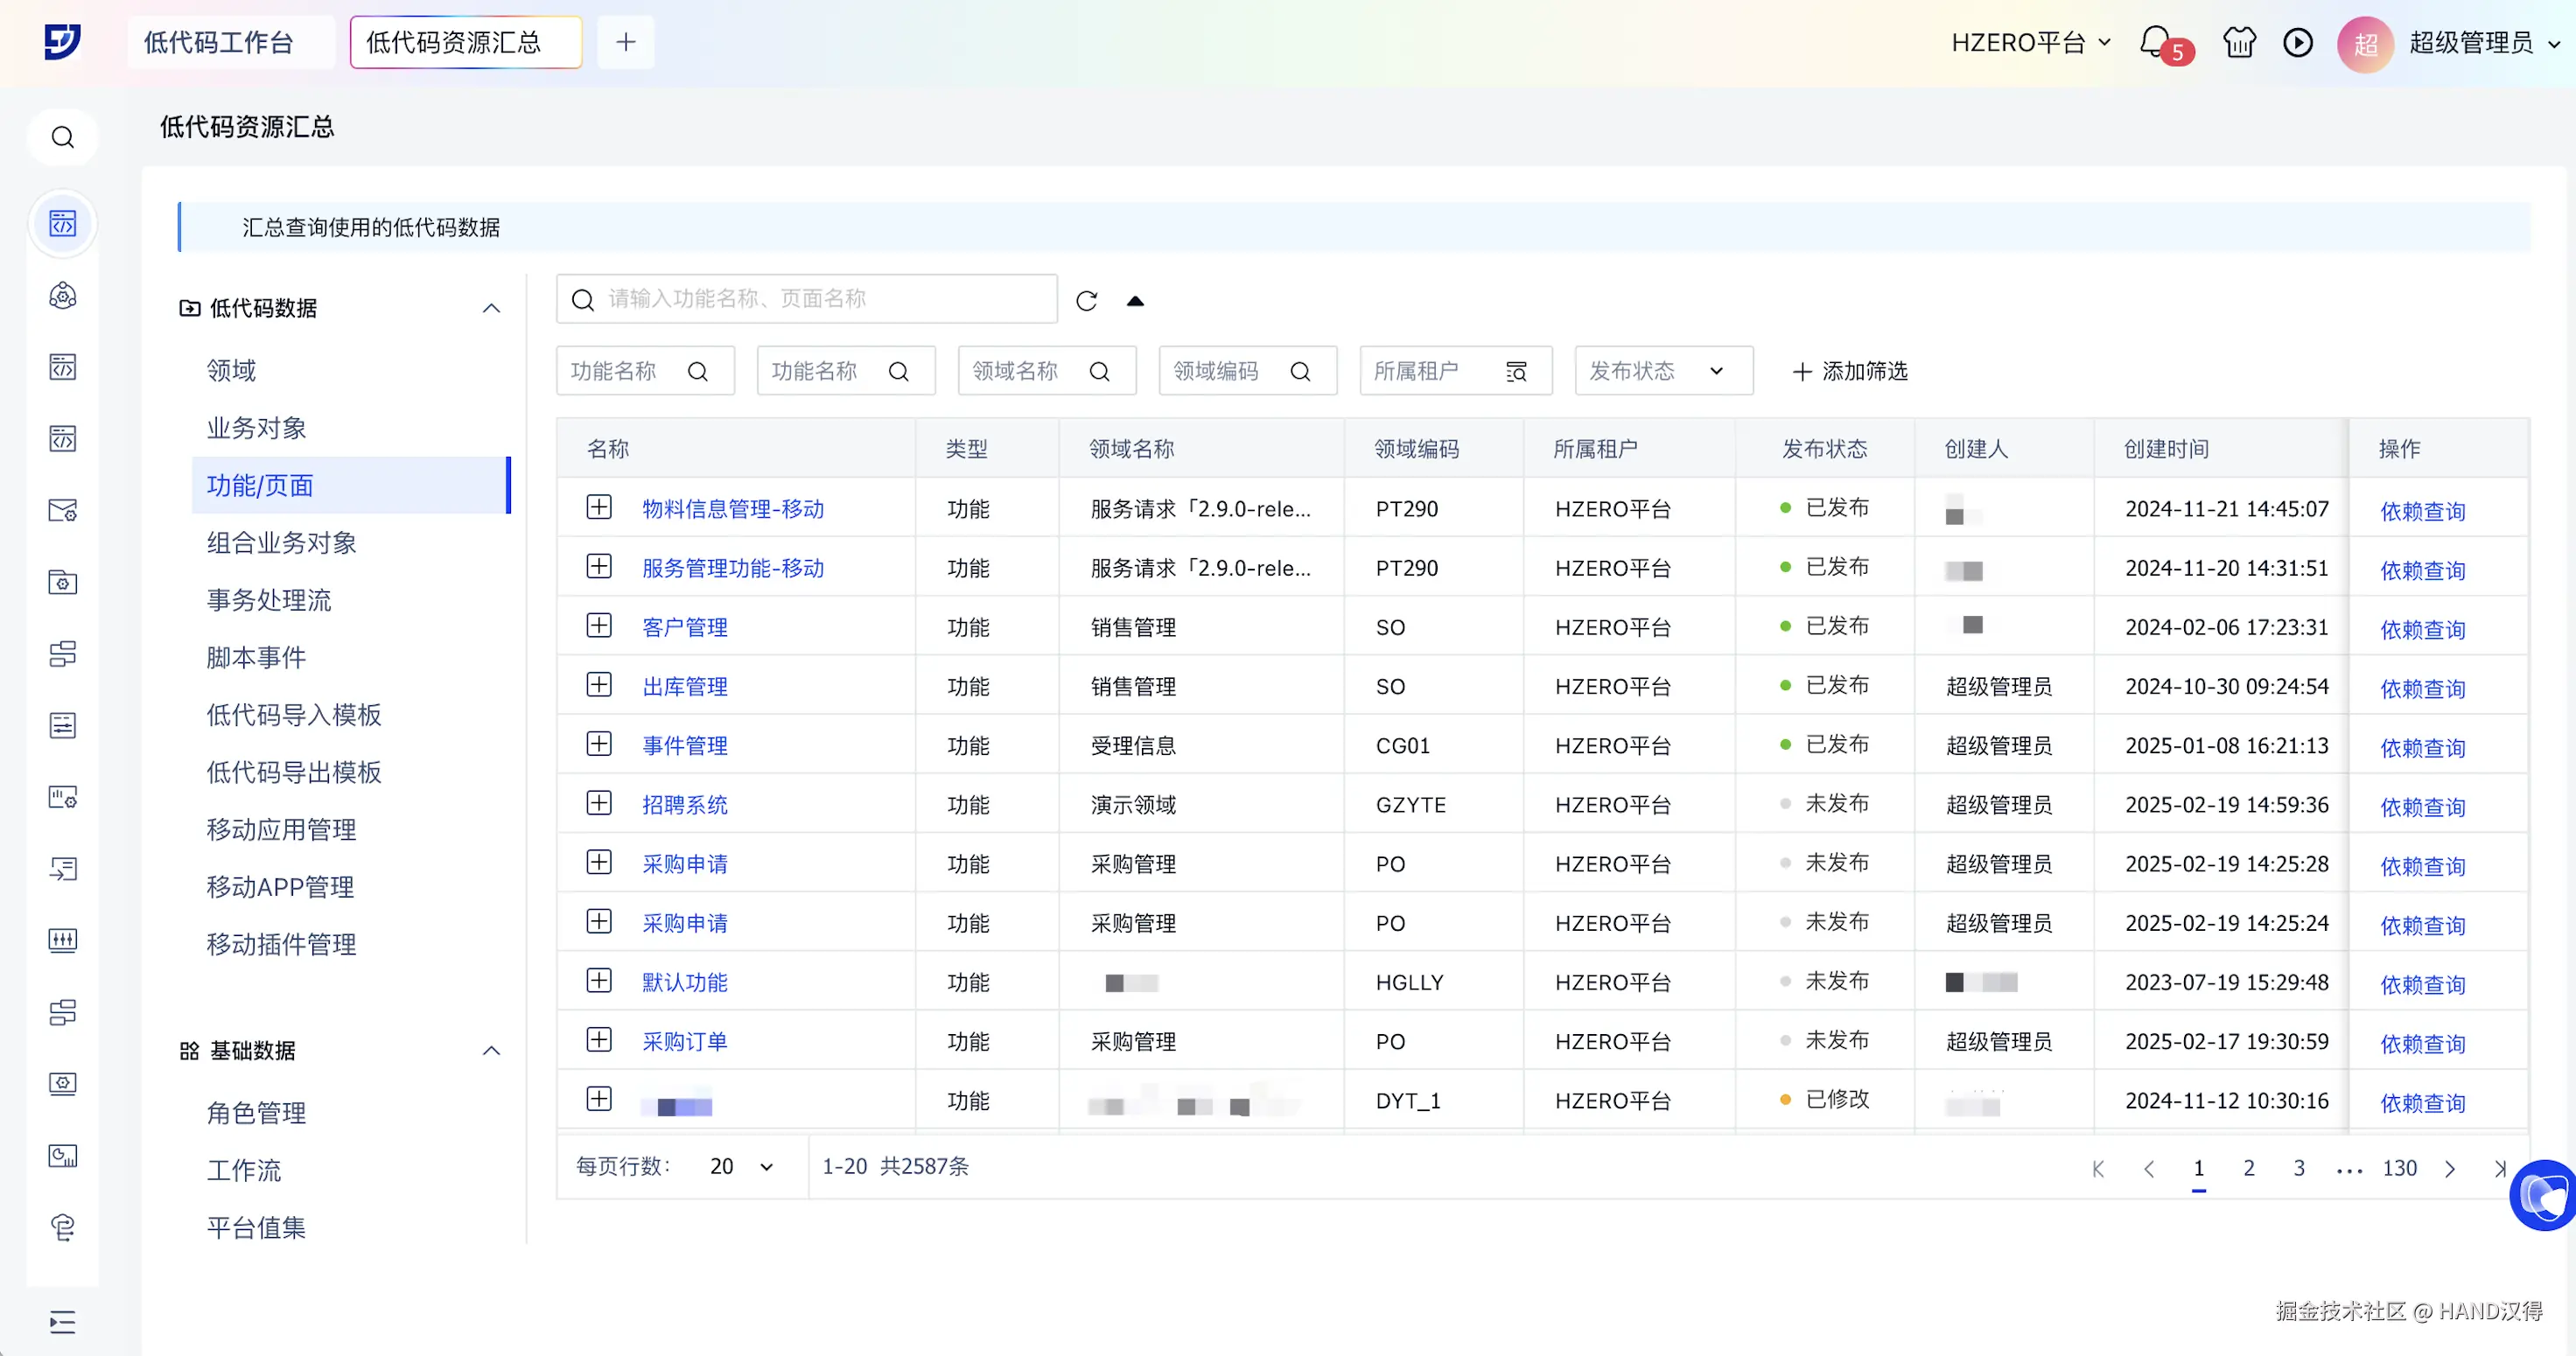Click the collapse sidebar menu icon at bottom

coord(62,1322)
